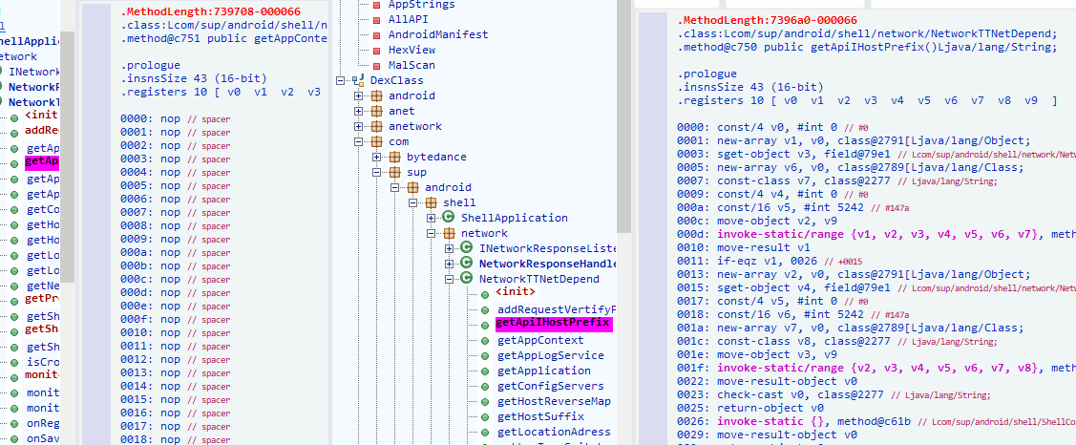Screen dimensions: 1076x445
Task: Open the AppStrings item
Action: (421, 4)
